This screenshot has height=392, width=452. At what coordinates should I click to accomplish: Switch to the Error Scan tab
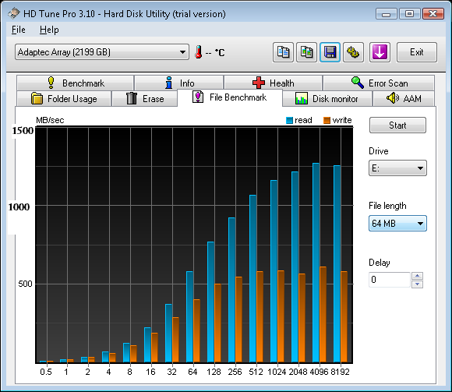tap(379, 83)
